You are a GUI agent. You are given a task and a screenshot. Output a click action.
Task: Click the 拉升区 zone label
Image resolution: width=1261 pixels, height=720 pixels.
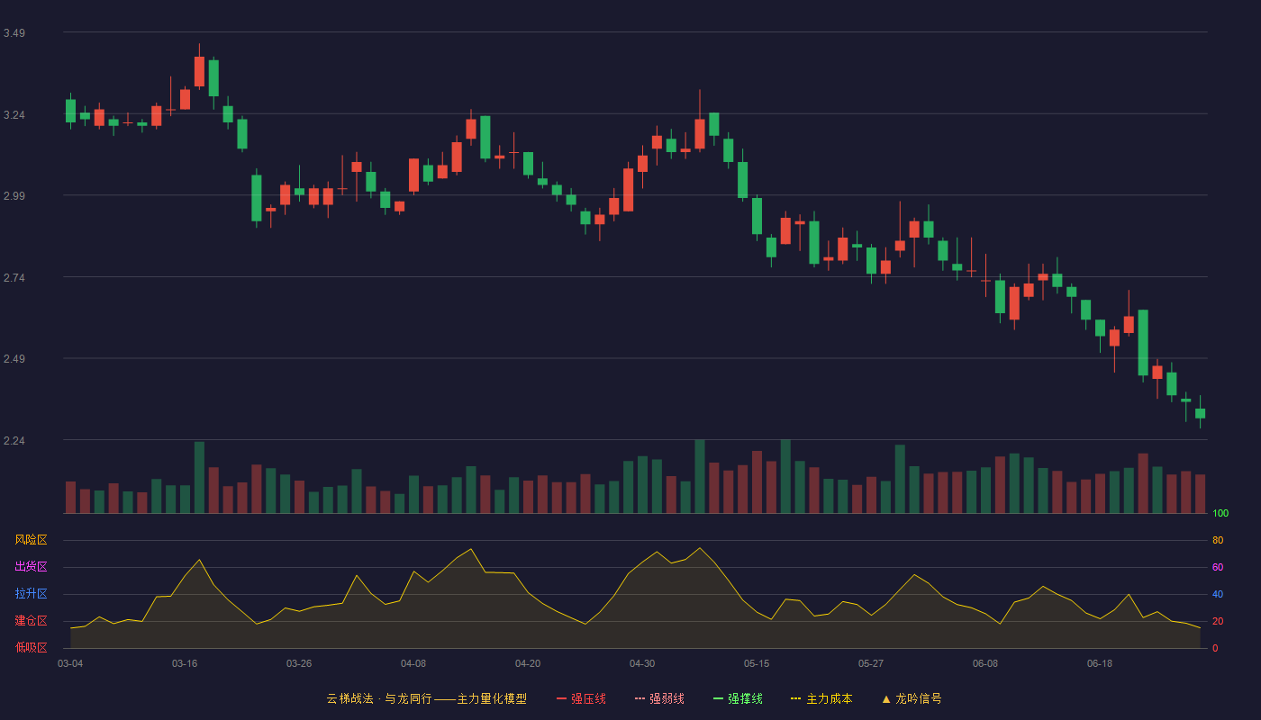click(31, 594)
